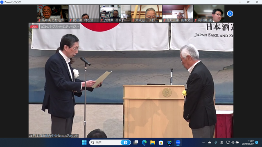Select the 和歌山県 山本 participant thumbnail
The image size is (262, 147).
178,13
